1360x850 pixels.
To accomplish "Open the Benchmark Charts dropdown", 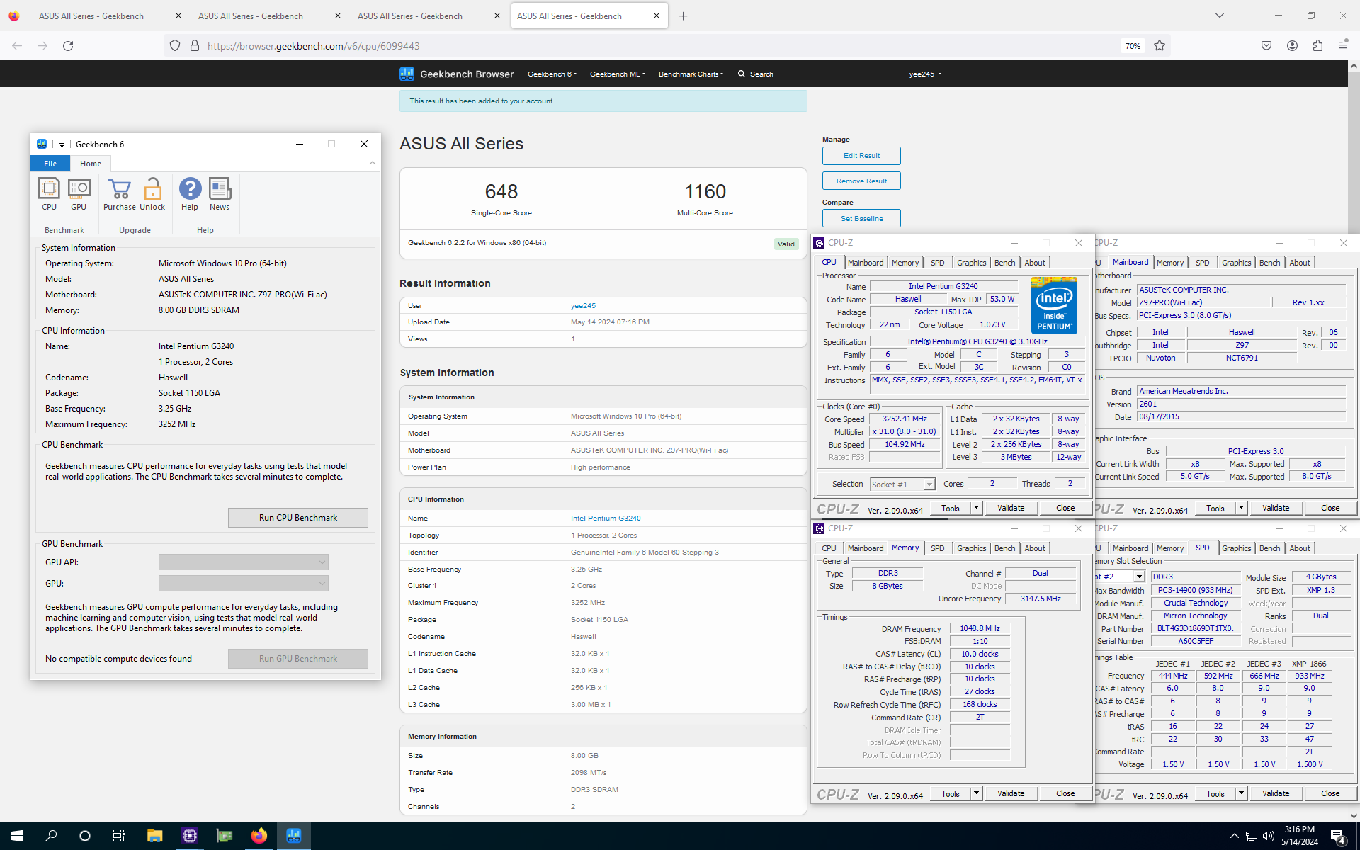I will click(x=691, y=74).
